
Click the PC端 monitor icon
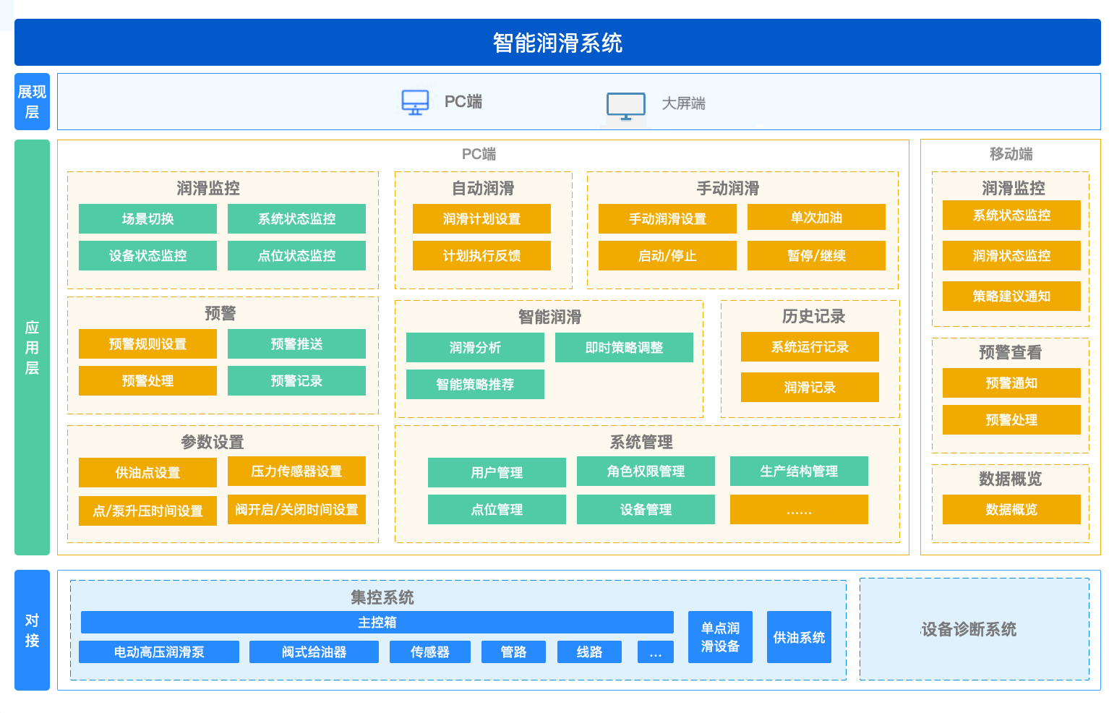(415, 103)
